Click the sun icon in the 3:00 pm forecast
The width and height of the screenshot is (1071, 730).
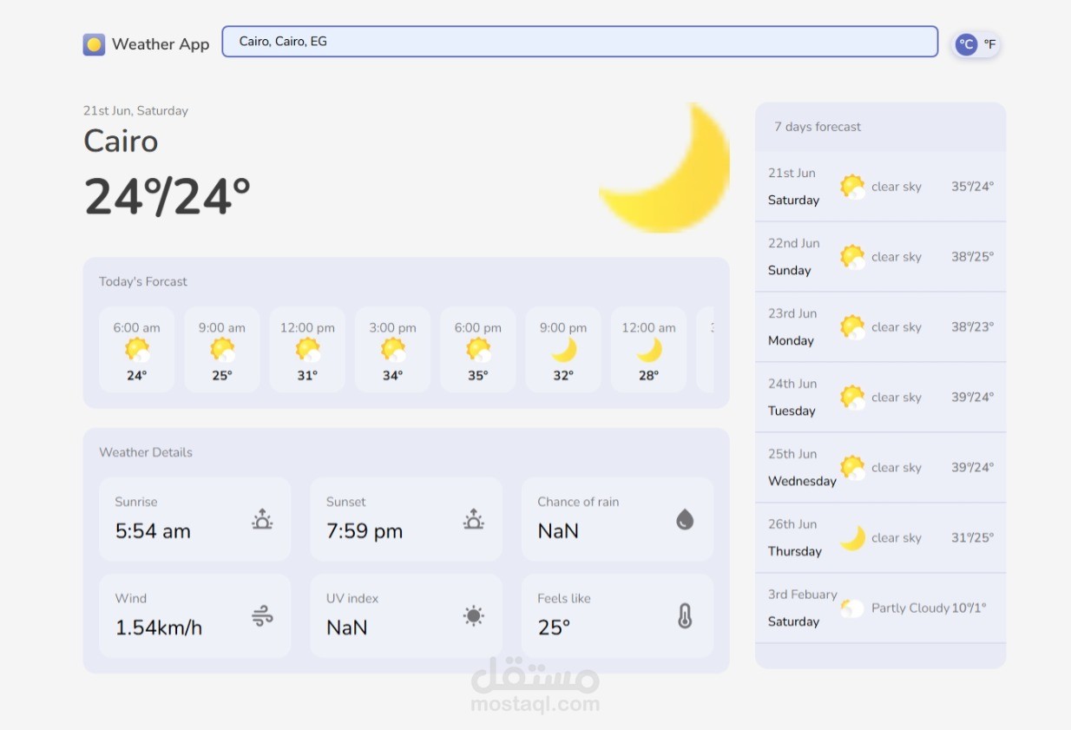[x=393, y=350]
